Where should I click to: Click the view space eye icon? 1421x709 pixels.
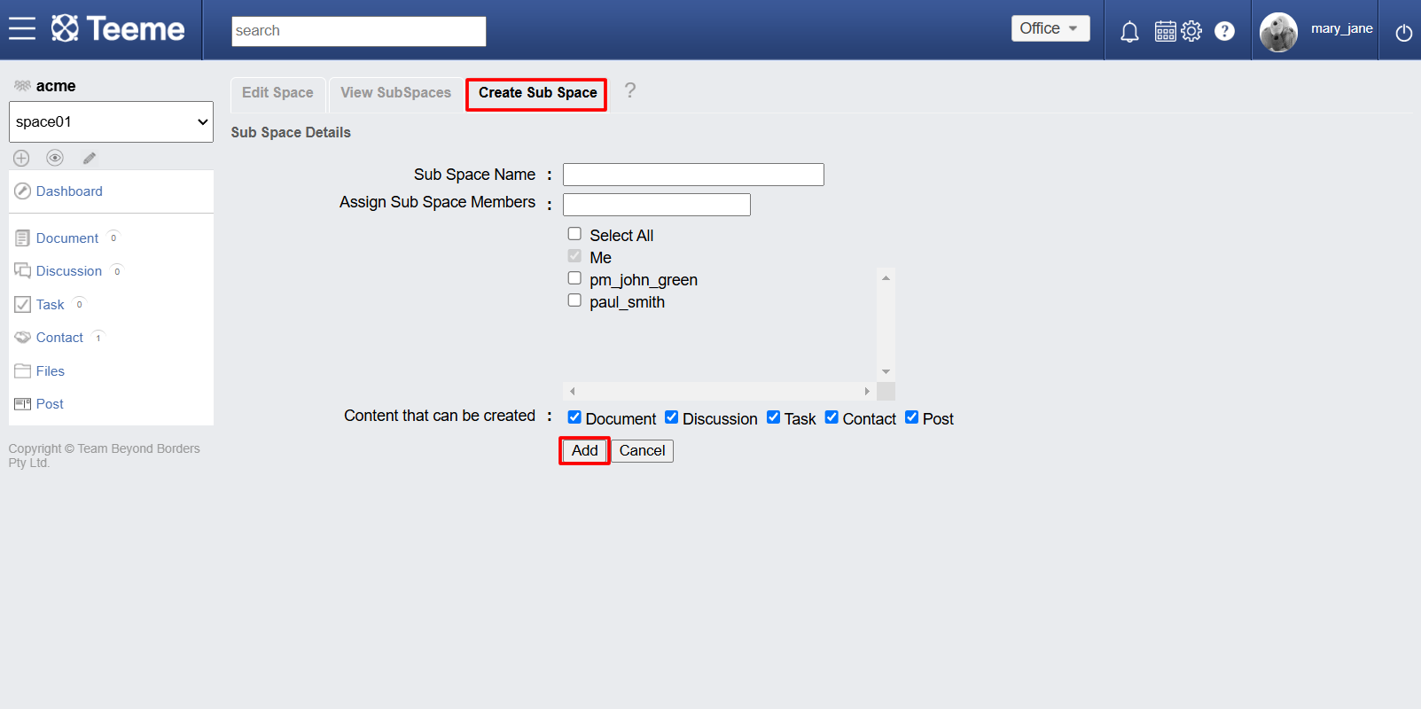point(55,158)
